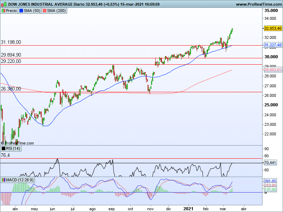Click the green 137,90 histogram value tag
The height and width of the screenshot is (212, 283).
point(270,189)
